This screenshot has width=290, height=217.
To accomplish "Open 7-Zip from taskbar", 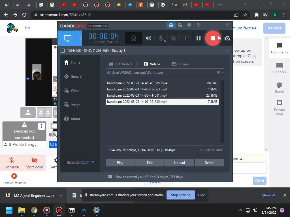I will 72,210.
